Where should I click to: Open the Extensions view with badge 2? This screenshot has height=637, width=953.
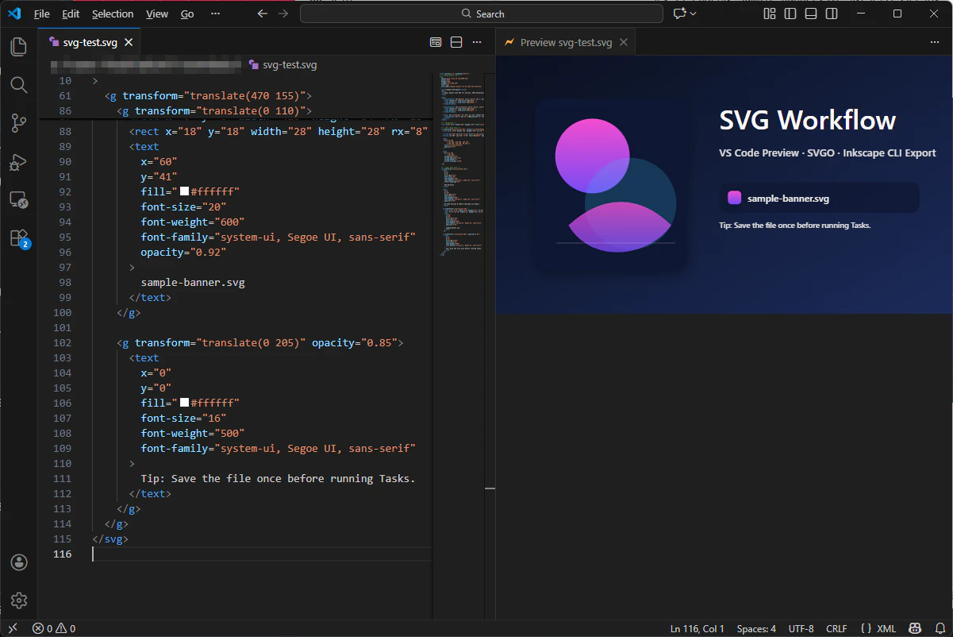19,237
